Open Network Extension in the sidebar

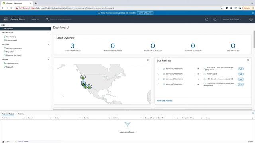14,48
